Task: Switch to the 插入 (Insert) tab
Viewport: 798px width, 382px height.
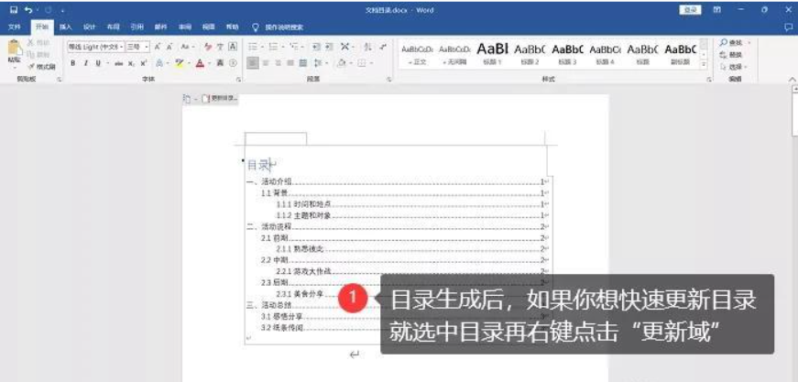Action: click(66, 27)
